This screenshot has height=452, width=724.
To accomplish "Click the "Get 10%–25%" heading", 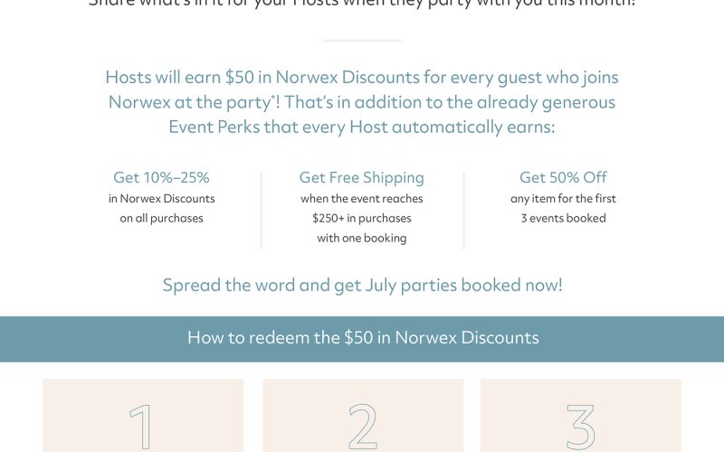I will point(161,177).
